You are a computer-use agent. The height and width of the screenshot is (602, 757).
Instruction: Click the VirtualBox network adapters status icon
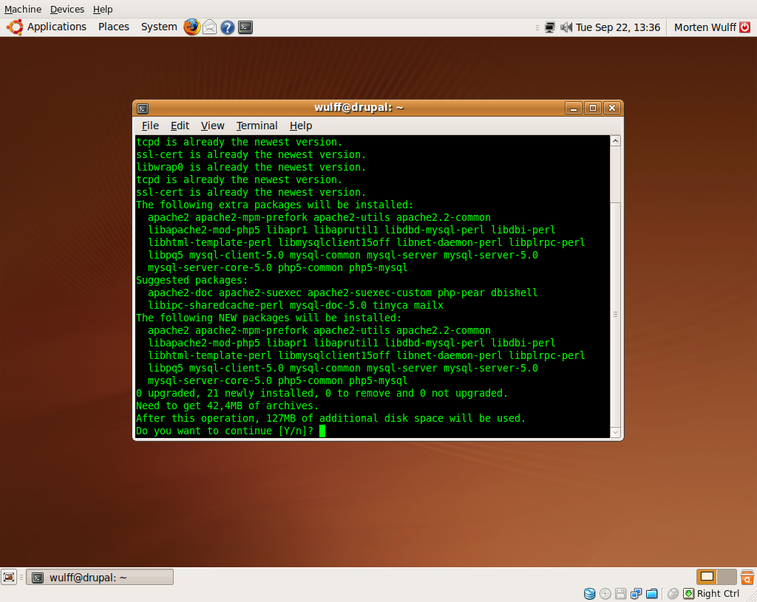point(636,593)
